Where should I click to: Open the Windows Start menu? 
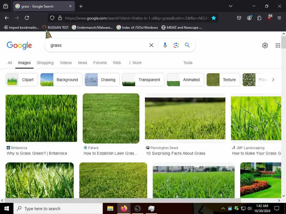(x=7, y=208)
